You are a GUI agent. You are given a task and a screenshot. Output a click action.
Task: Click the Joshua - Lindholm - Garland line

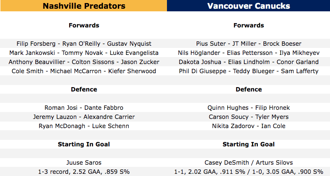pyautogui.click(x=248, y=62)
